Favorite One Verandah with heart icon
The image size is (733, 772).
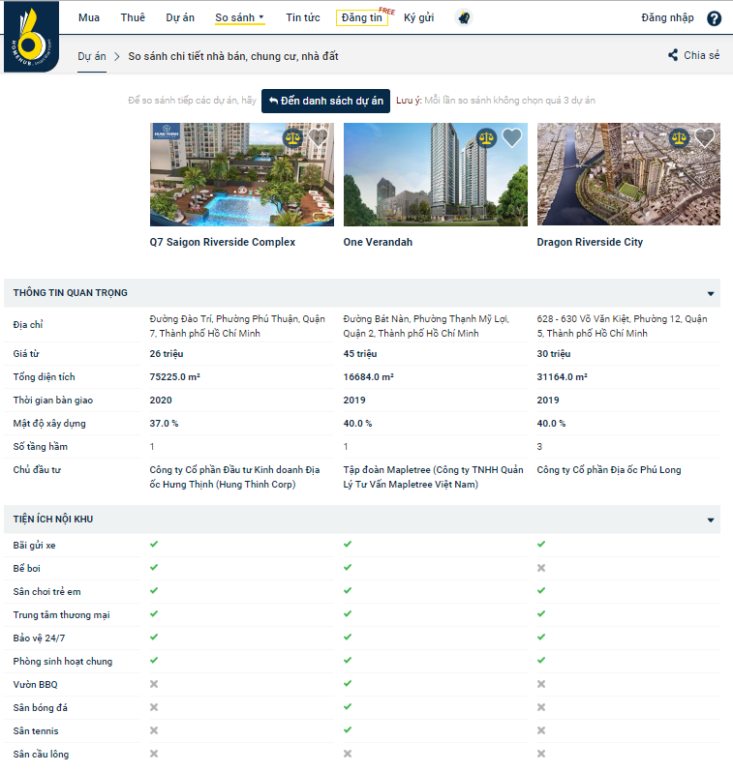(511, 137)
